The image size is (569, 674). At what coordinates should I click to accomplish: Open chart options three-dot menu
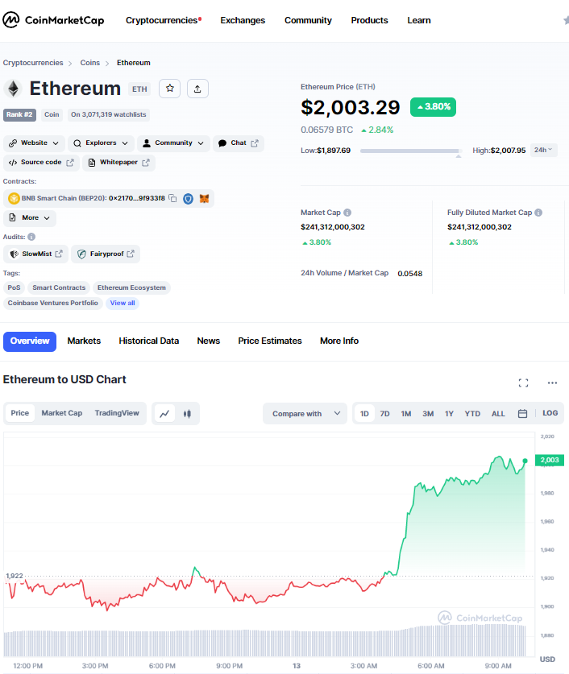pyautogui.click(x=552, y=382)
